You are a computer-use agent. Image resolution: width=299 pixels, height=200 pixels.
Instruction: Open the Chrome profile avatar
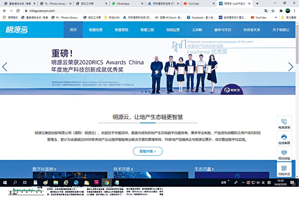pyautogui.click(x=288, y=11)
